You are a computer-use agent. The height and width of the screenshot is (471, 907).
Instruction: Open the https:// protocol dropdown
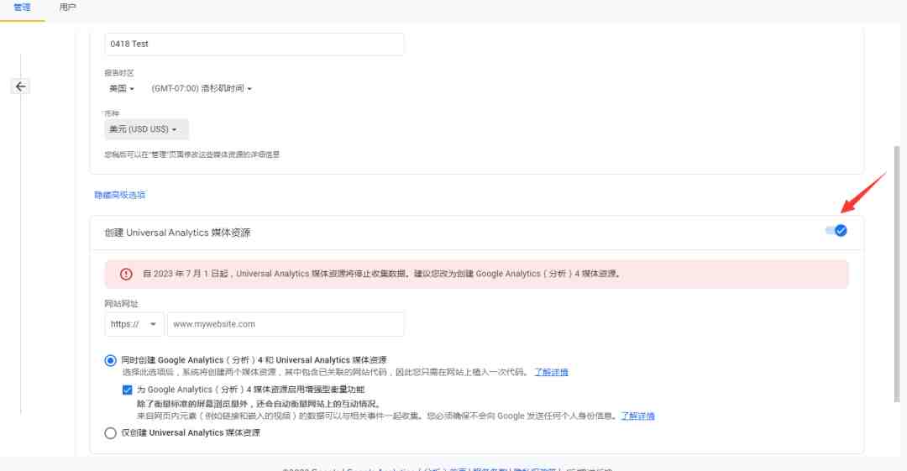[134, 324]
